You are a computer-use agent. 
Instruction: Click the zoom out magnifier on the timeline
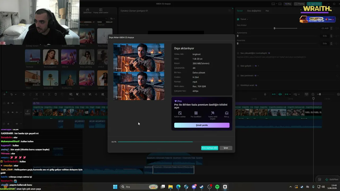(313, 94)
